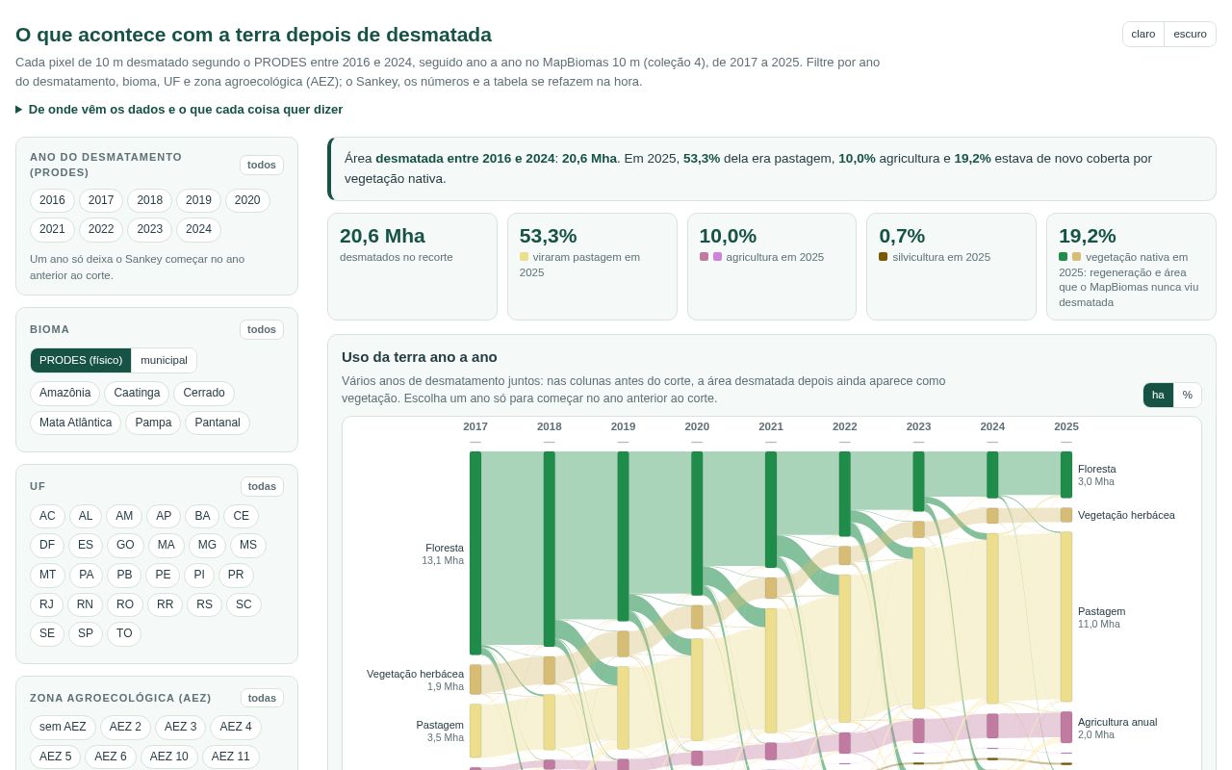Select the RO state chip
Screen dimensions: 1232x770
(x=124, y=604)
